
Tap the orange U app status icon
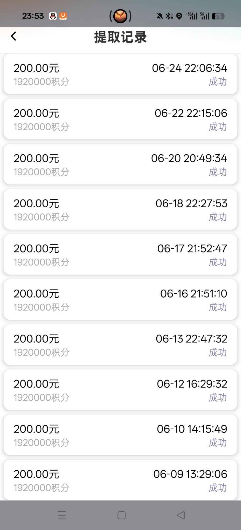coord(63,16)
